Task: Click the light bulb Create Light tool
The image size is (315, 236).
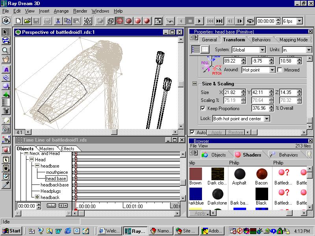Action: tap(6, 121)
